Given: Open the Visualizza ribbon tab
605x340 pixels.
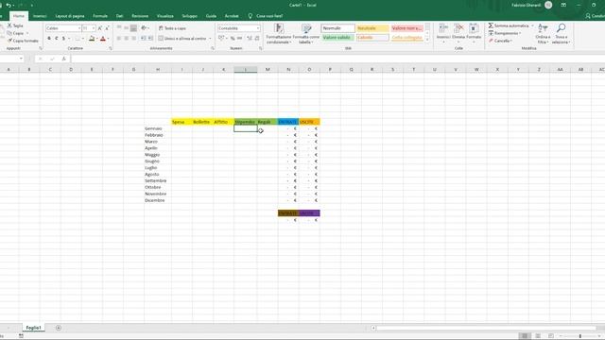Looking at the screenshot, I should 165,16.
